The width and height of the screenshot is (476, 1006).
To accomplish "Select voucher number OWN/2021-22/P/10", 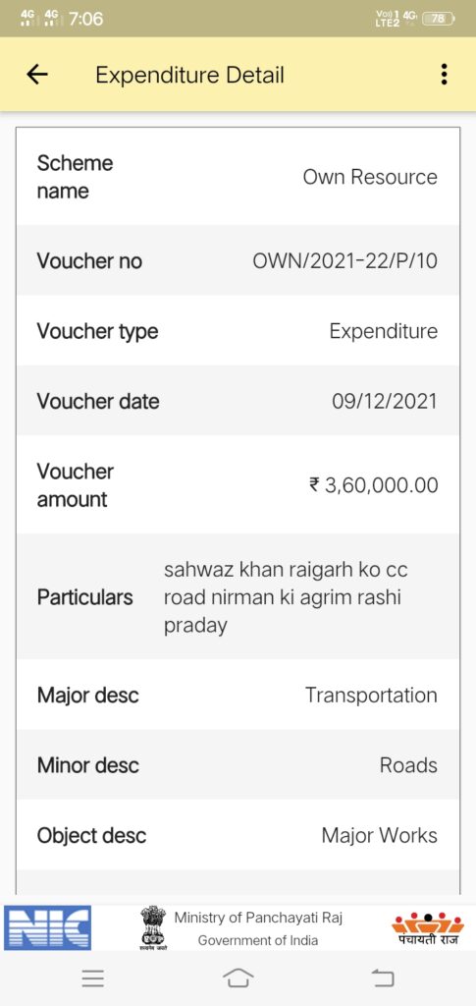I will click(345, 261).
